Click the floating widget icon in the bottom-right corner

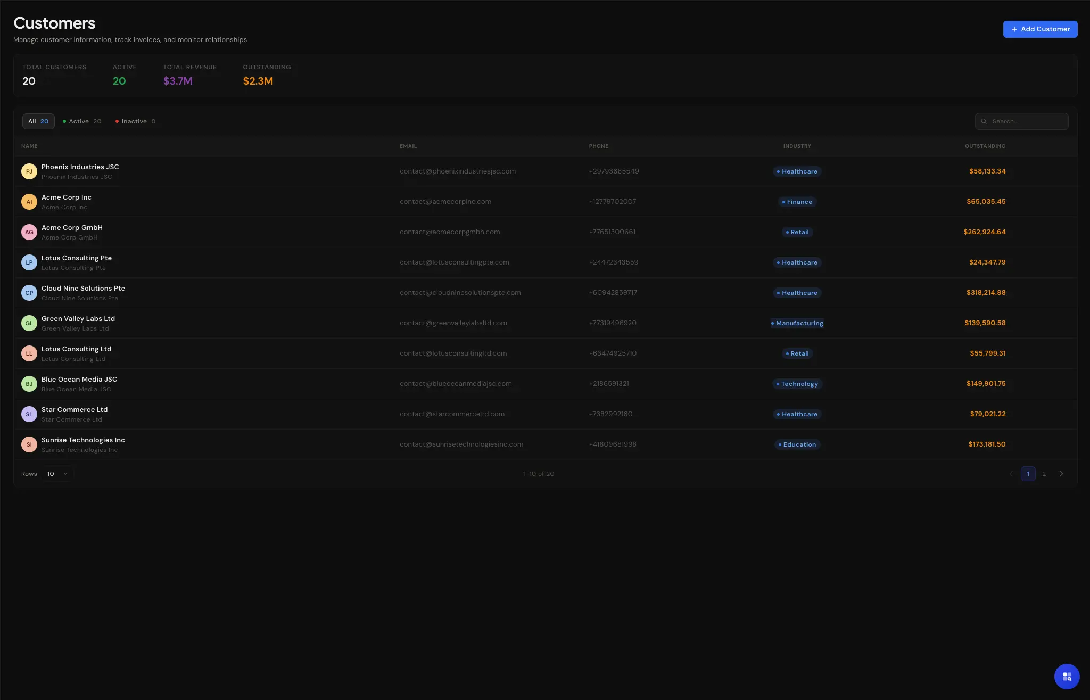[1067, 677]
